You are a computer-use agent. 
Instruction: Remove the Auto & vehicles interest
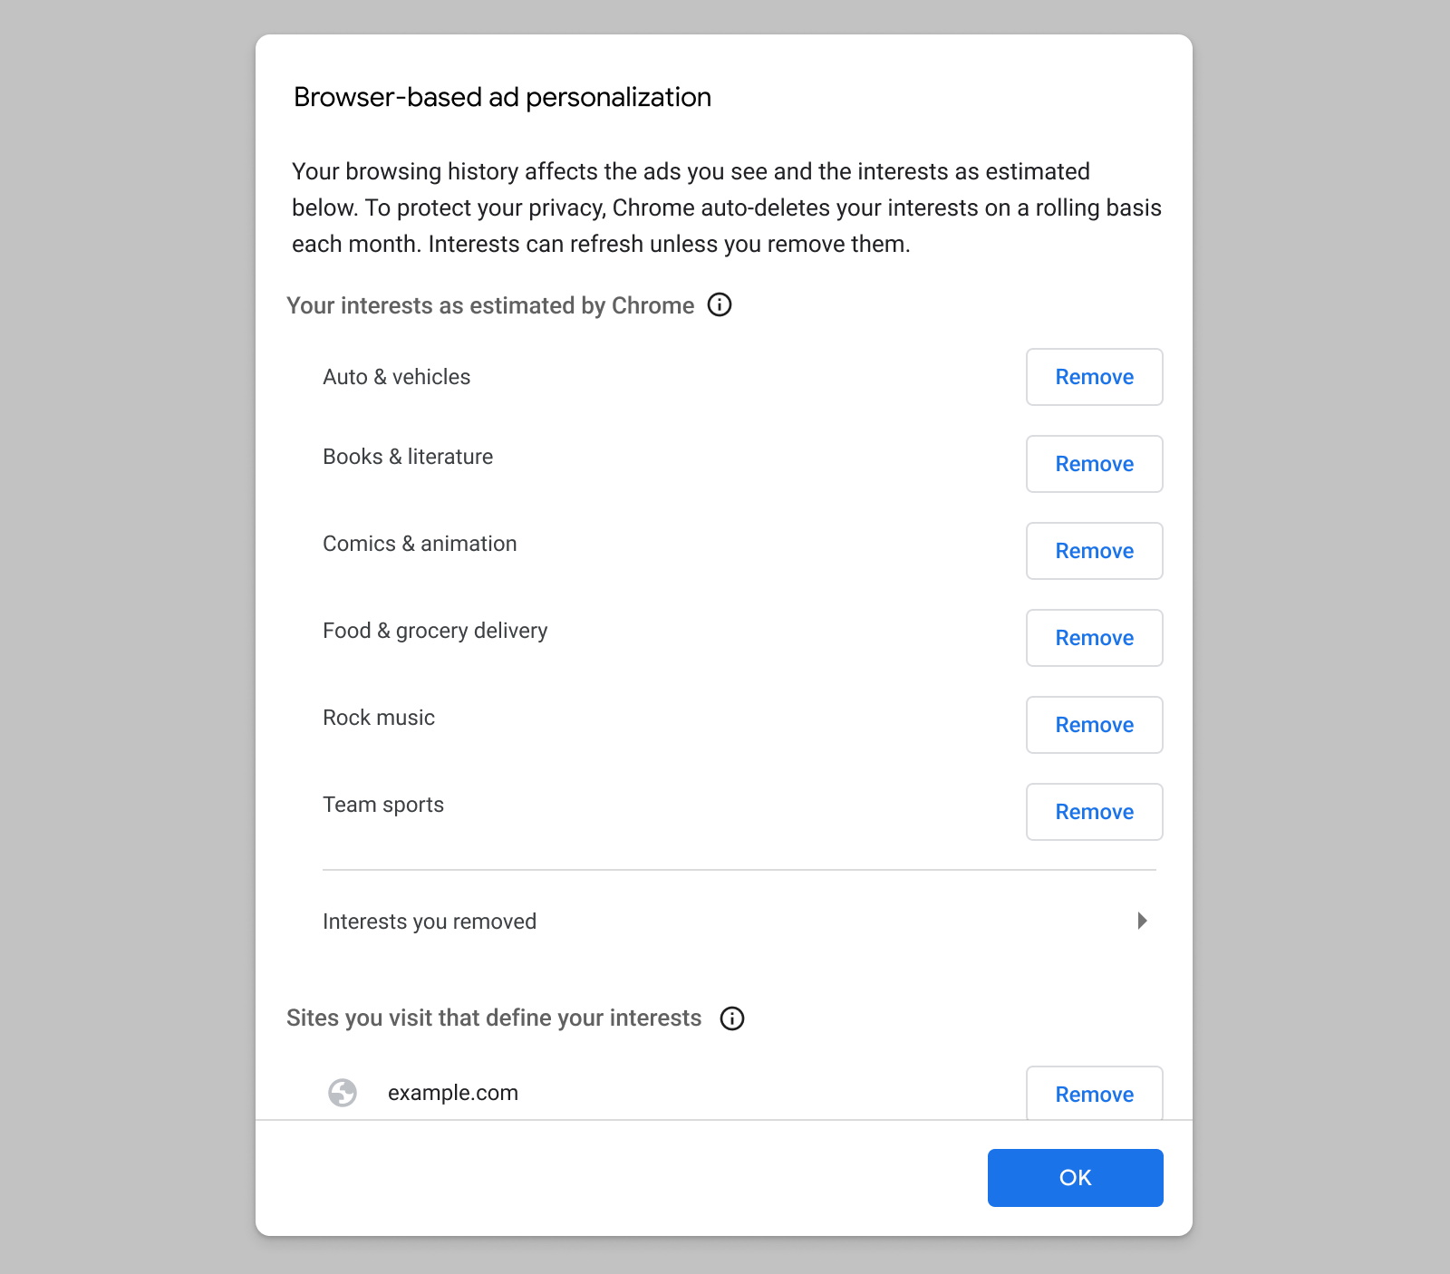pyautogui.click(x=1094, y=377)
